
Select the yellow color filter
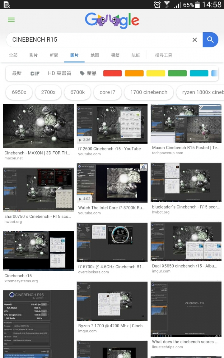[x=156, y=73]
